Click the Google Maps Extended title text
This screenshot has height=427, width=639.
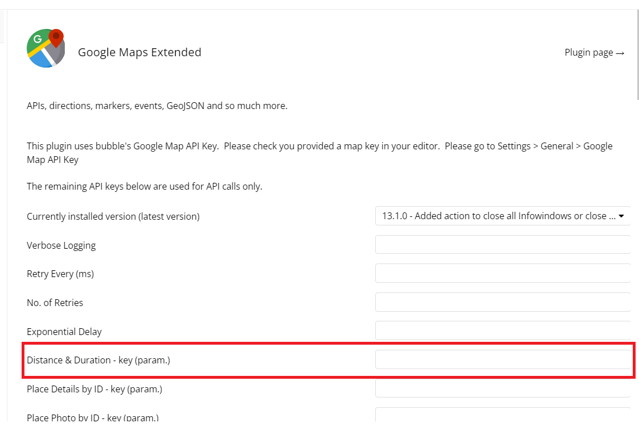tap(139, 52)
